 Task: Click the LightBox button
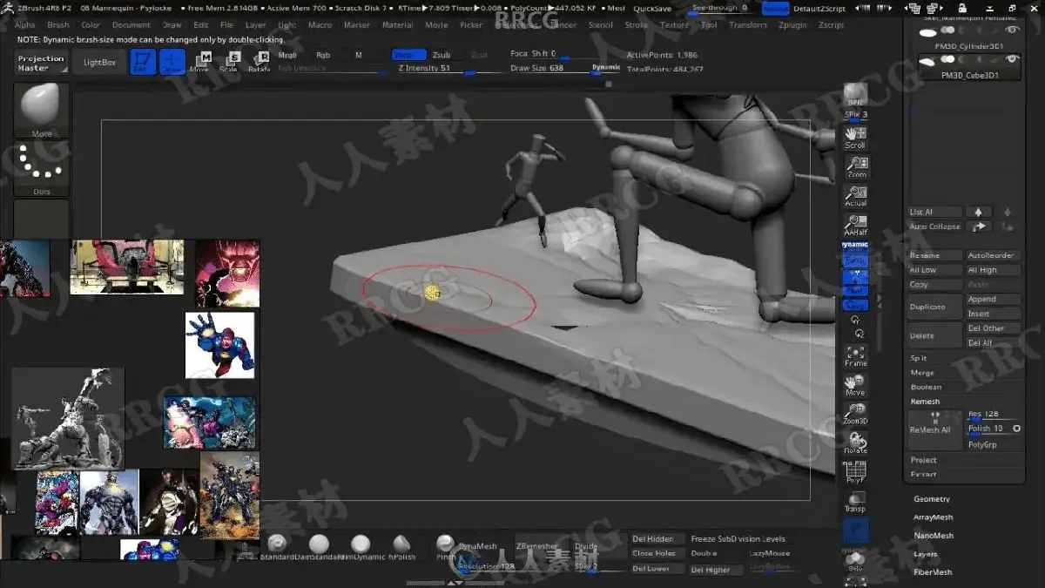(99, 63)
